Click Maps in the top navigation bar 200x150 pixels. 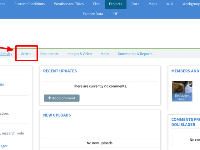tap(153, 4)
